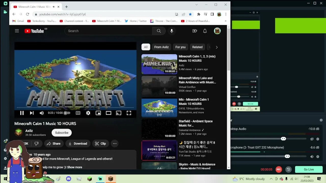Open video player settings gear
This screenshot has width=326, height=183.
click(88, 113)
